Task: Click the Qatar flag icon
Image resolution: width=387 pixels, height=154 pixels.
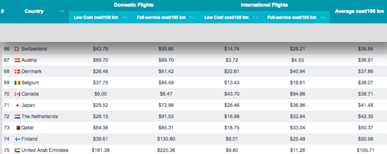Action: click(x=18, y=128)
